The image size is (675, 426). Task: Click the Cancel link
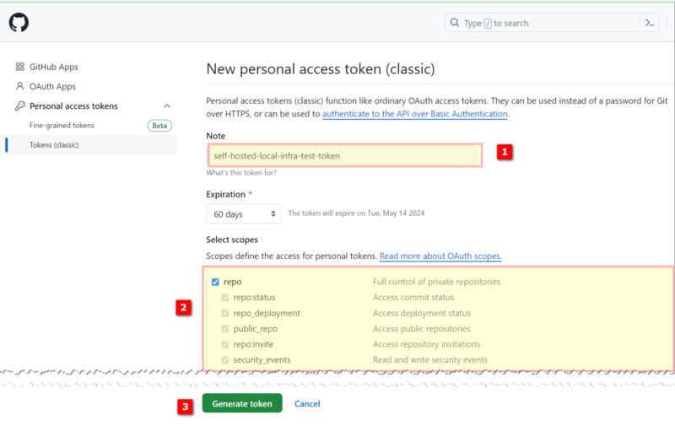tap(307, 403)
